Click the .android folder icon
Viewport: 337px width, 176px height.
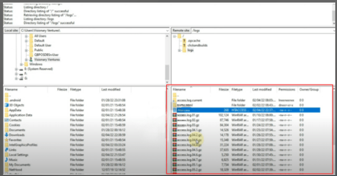(x=7, y=100)
